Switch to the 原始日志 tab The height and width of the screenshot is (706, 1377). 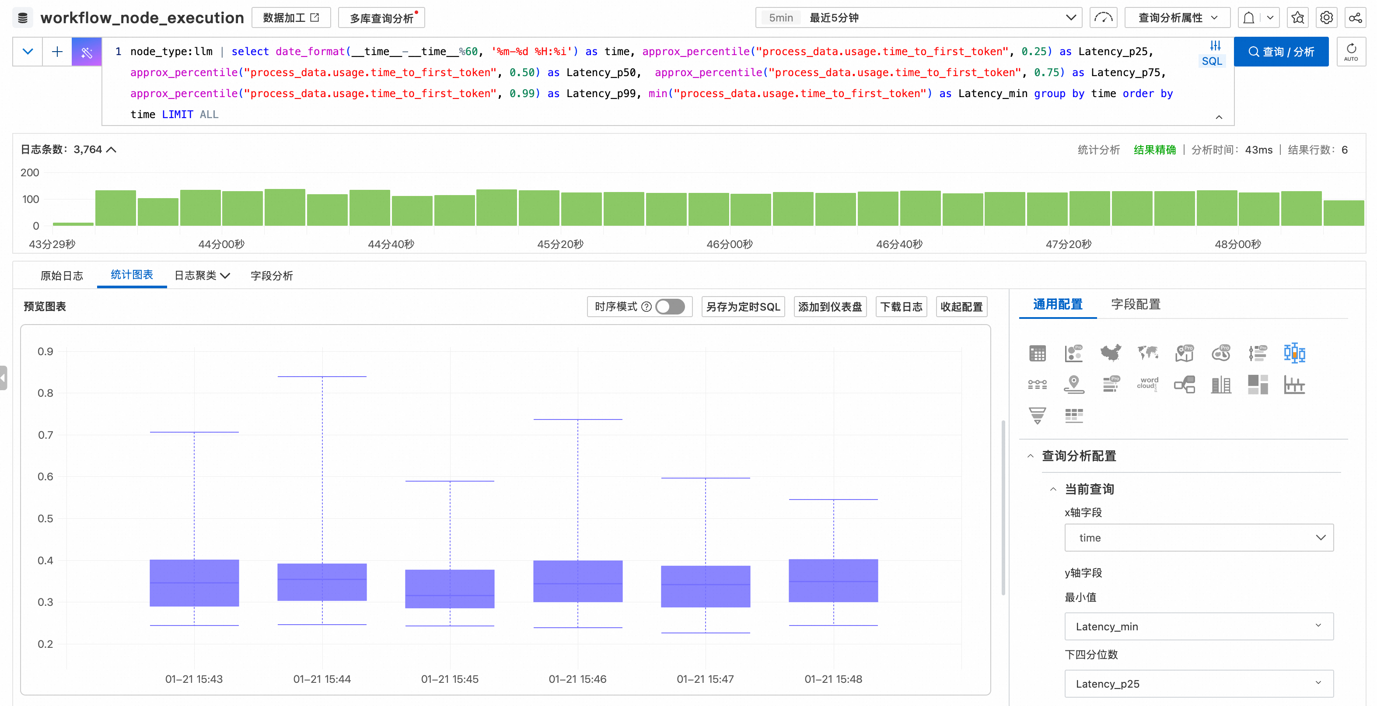coord(62,275)
